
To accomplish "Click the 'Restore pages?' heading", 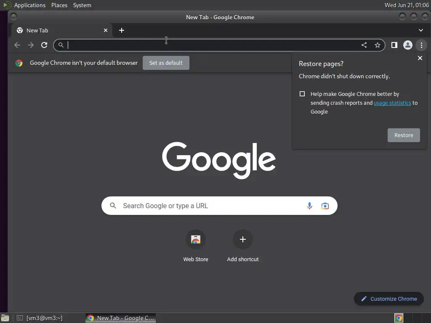I will (321, 64).
